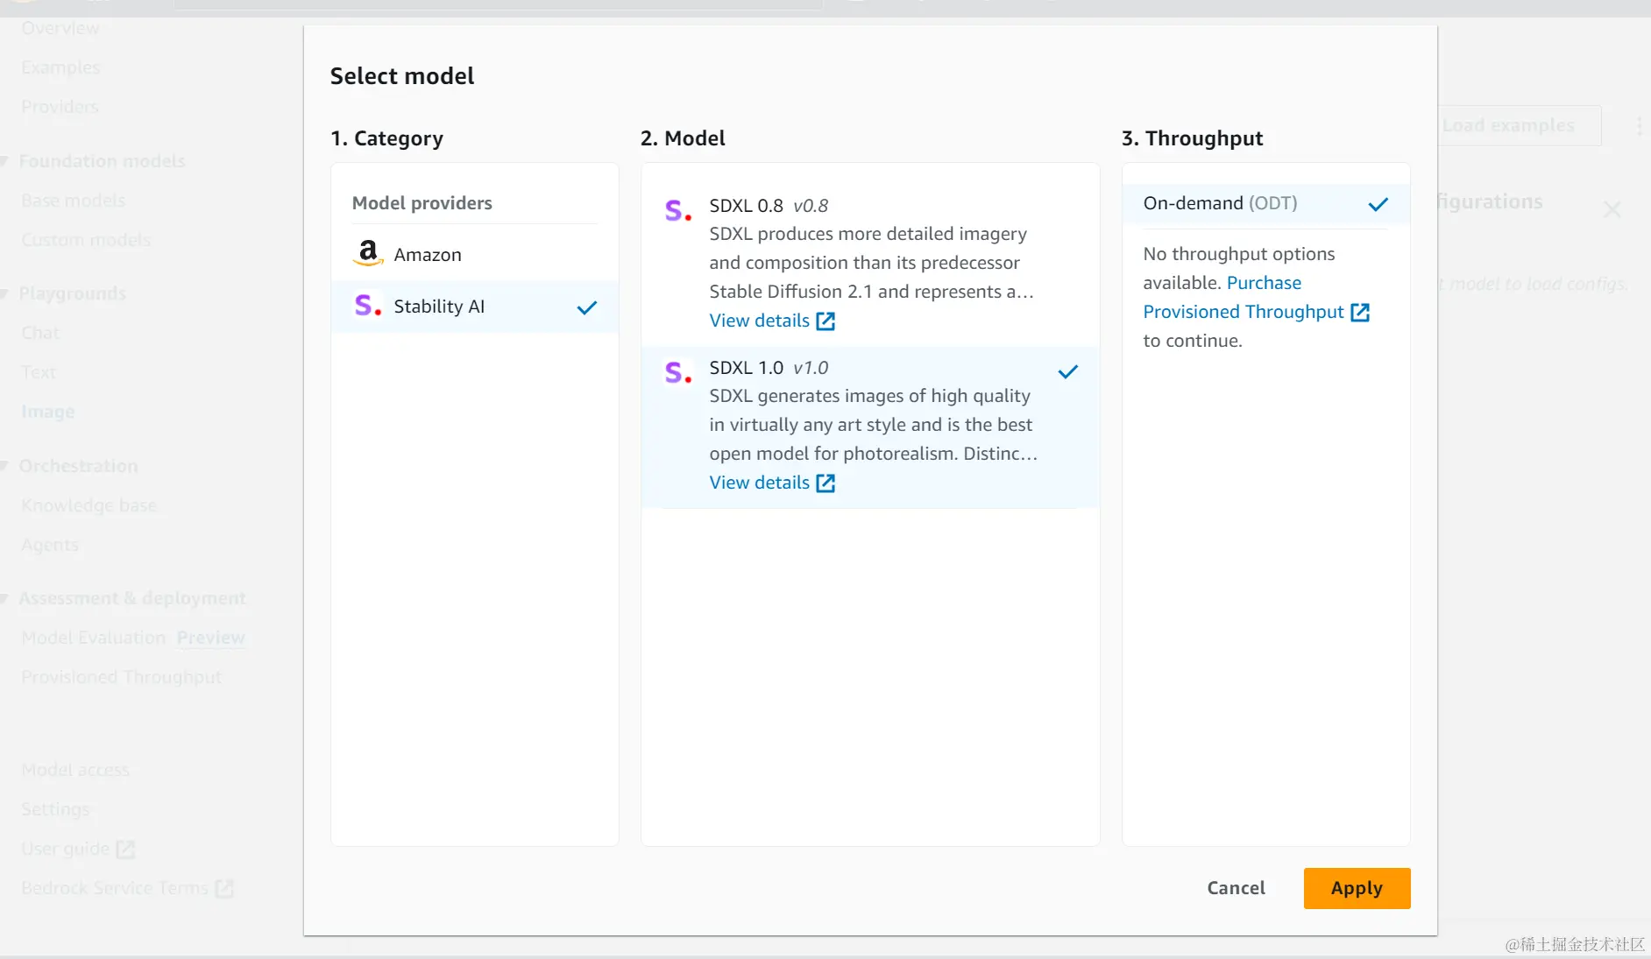Collapse the Playgrounds sidebar section
The image size is (1651, 959).
click(x=5, y=293)
